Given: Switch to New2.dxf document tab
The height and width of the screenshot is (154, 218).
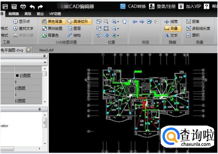Looking at the screenshot, I should (46, 50).
